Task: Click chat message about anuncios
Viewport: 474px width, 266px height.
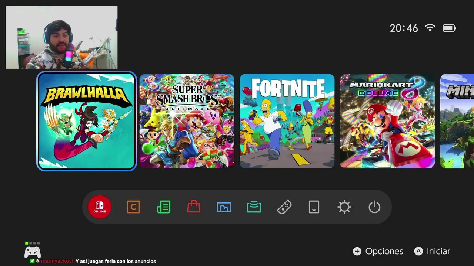Action: tap(116, 261)
